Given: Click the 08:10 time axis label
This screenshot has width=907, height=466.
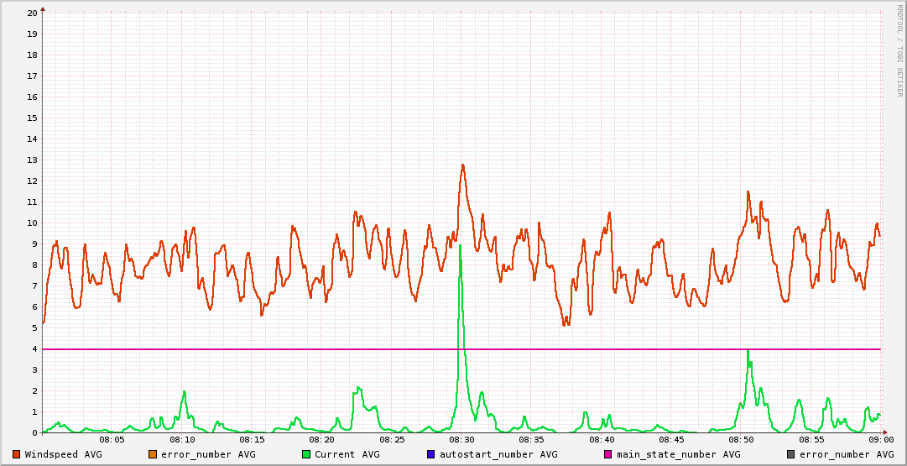Looking at the screenshot, I should click(x=182, y=440).
